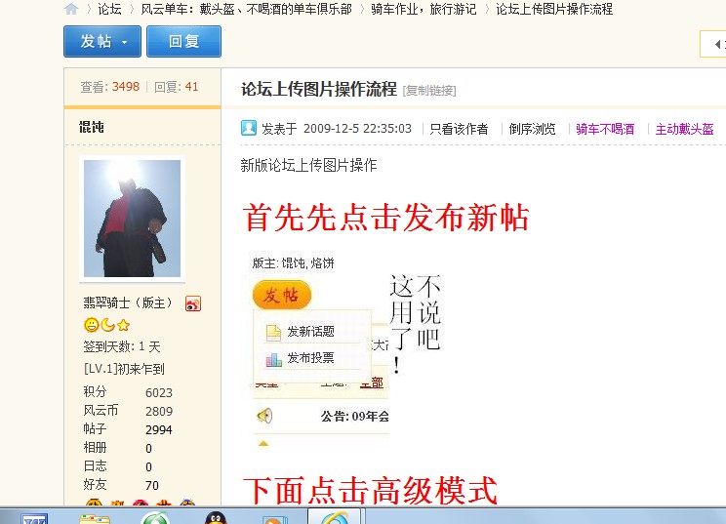Select the friends count 70
The image size is (726, 524).
tap(152, 485)
